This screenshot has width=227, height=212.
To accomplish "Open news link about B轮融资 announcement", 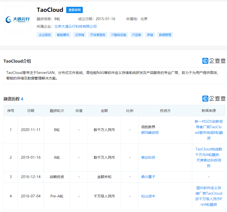I will [209, 130].
